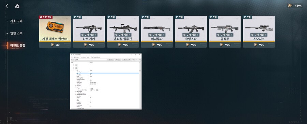Open the 기초 구매 shop tab
Screen dimensions: 307x124
click(16, 21)
